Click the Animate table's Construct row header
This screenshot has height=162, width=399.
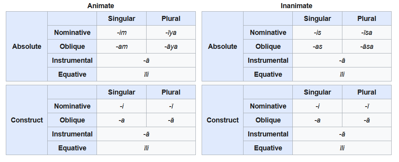(x=27, y=120)
